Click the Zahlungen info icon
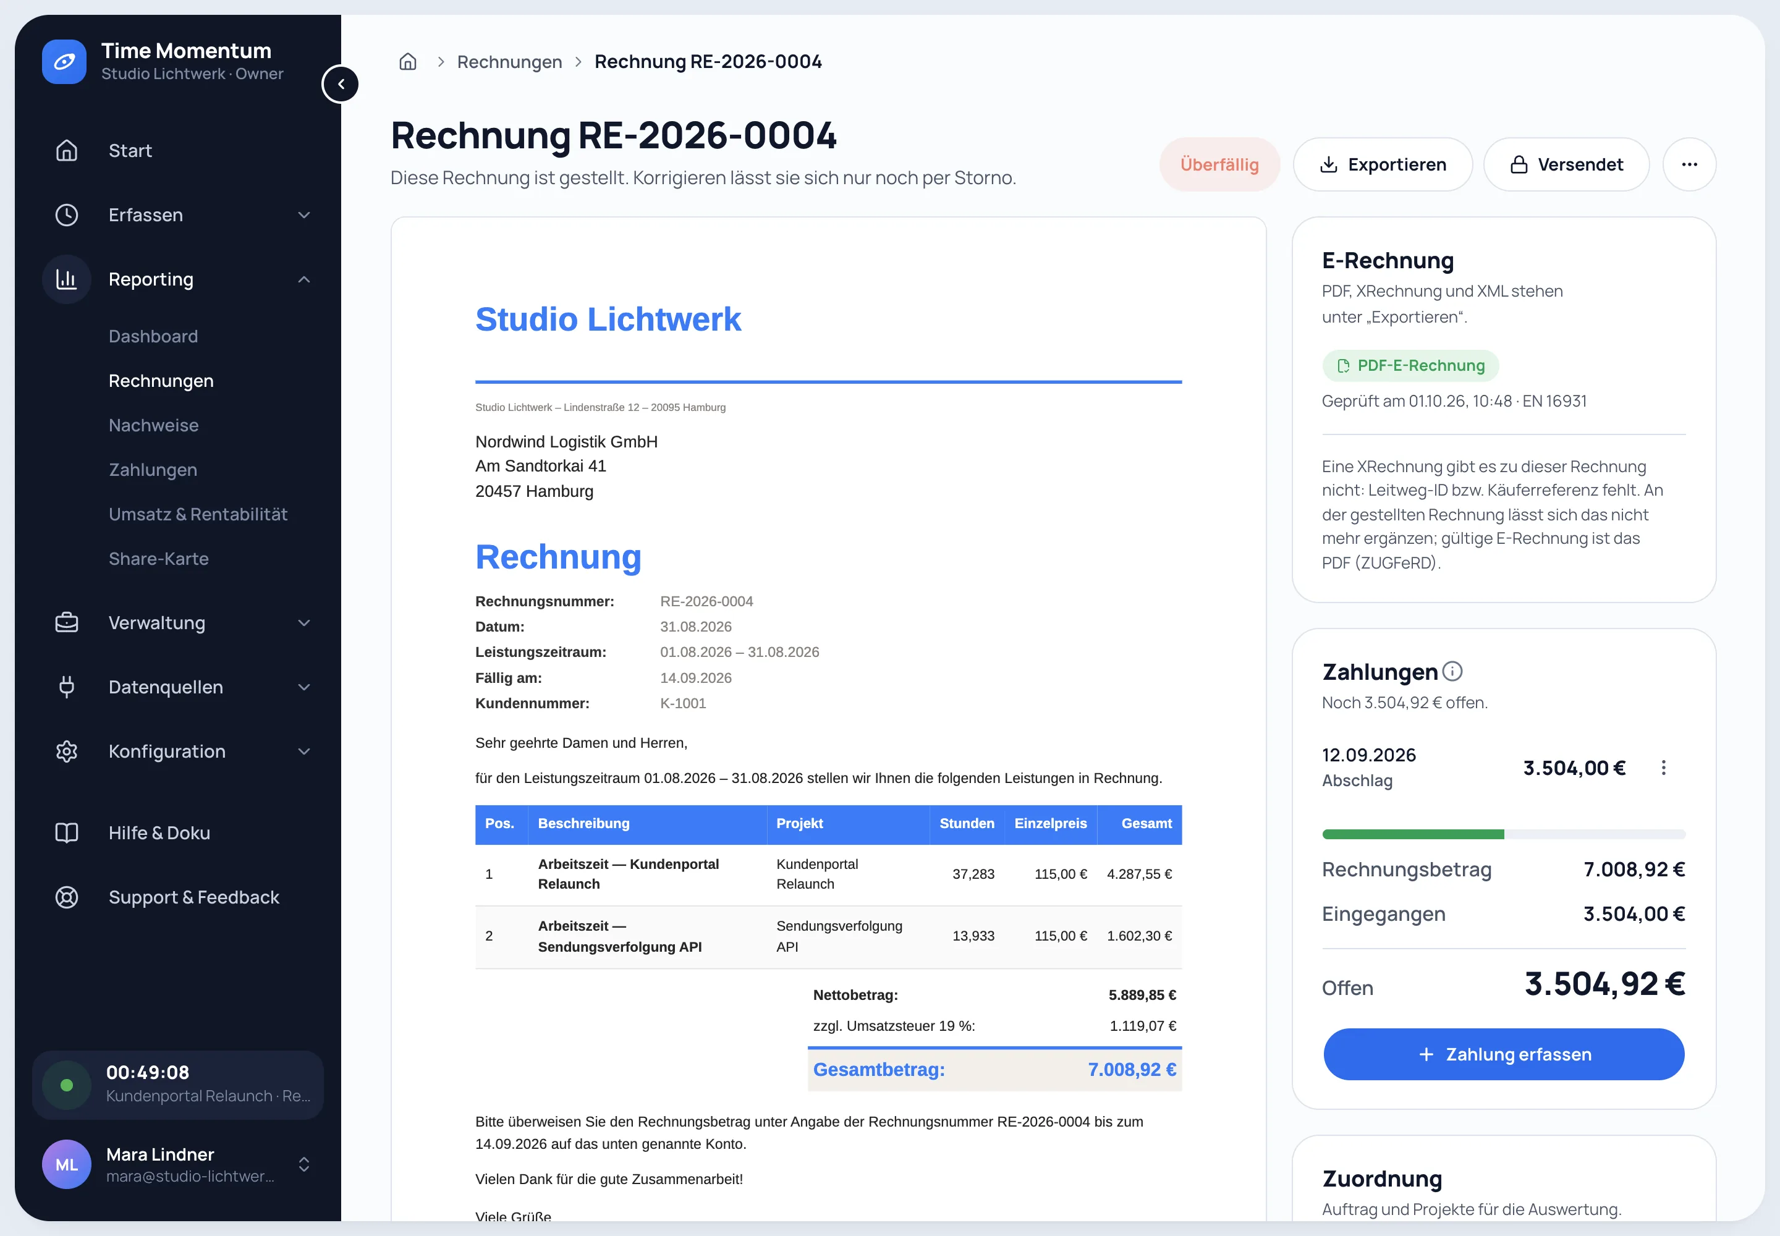Image resolution: width=1780 pixels, height=1236 pixels. [x=1453, y=671]
